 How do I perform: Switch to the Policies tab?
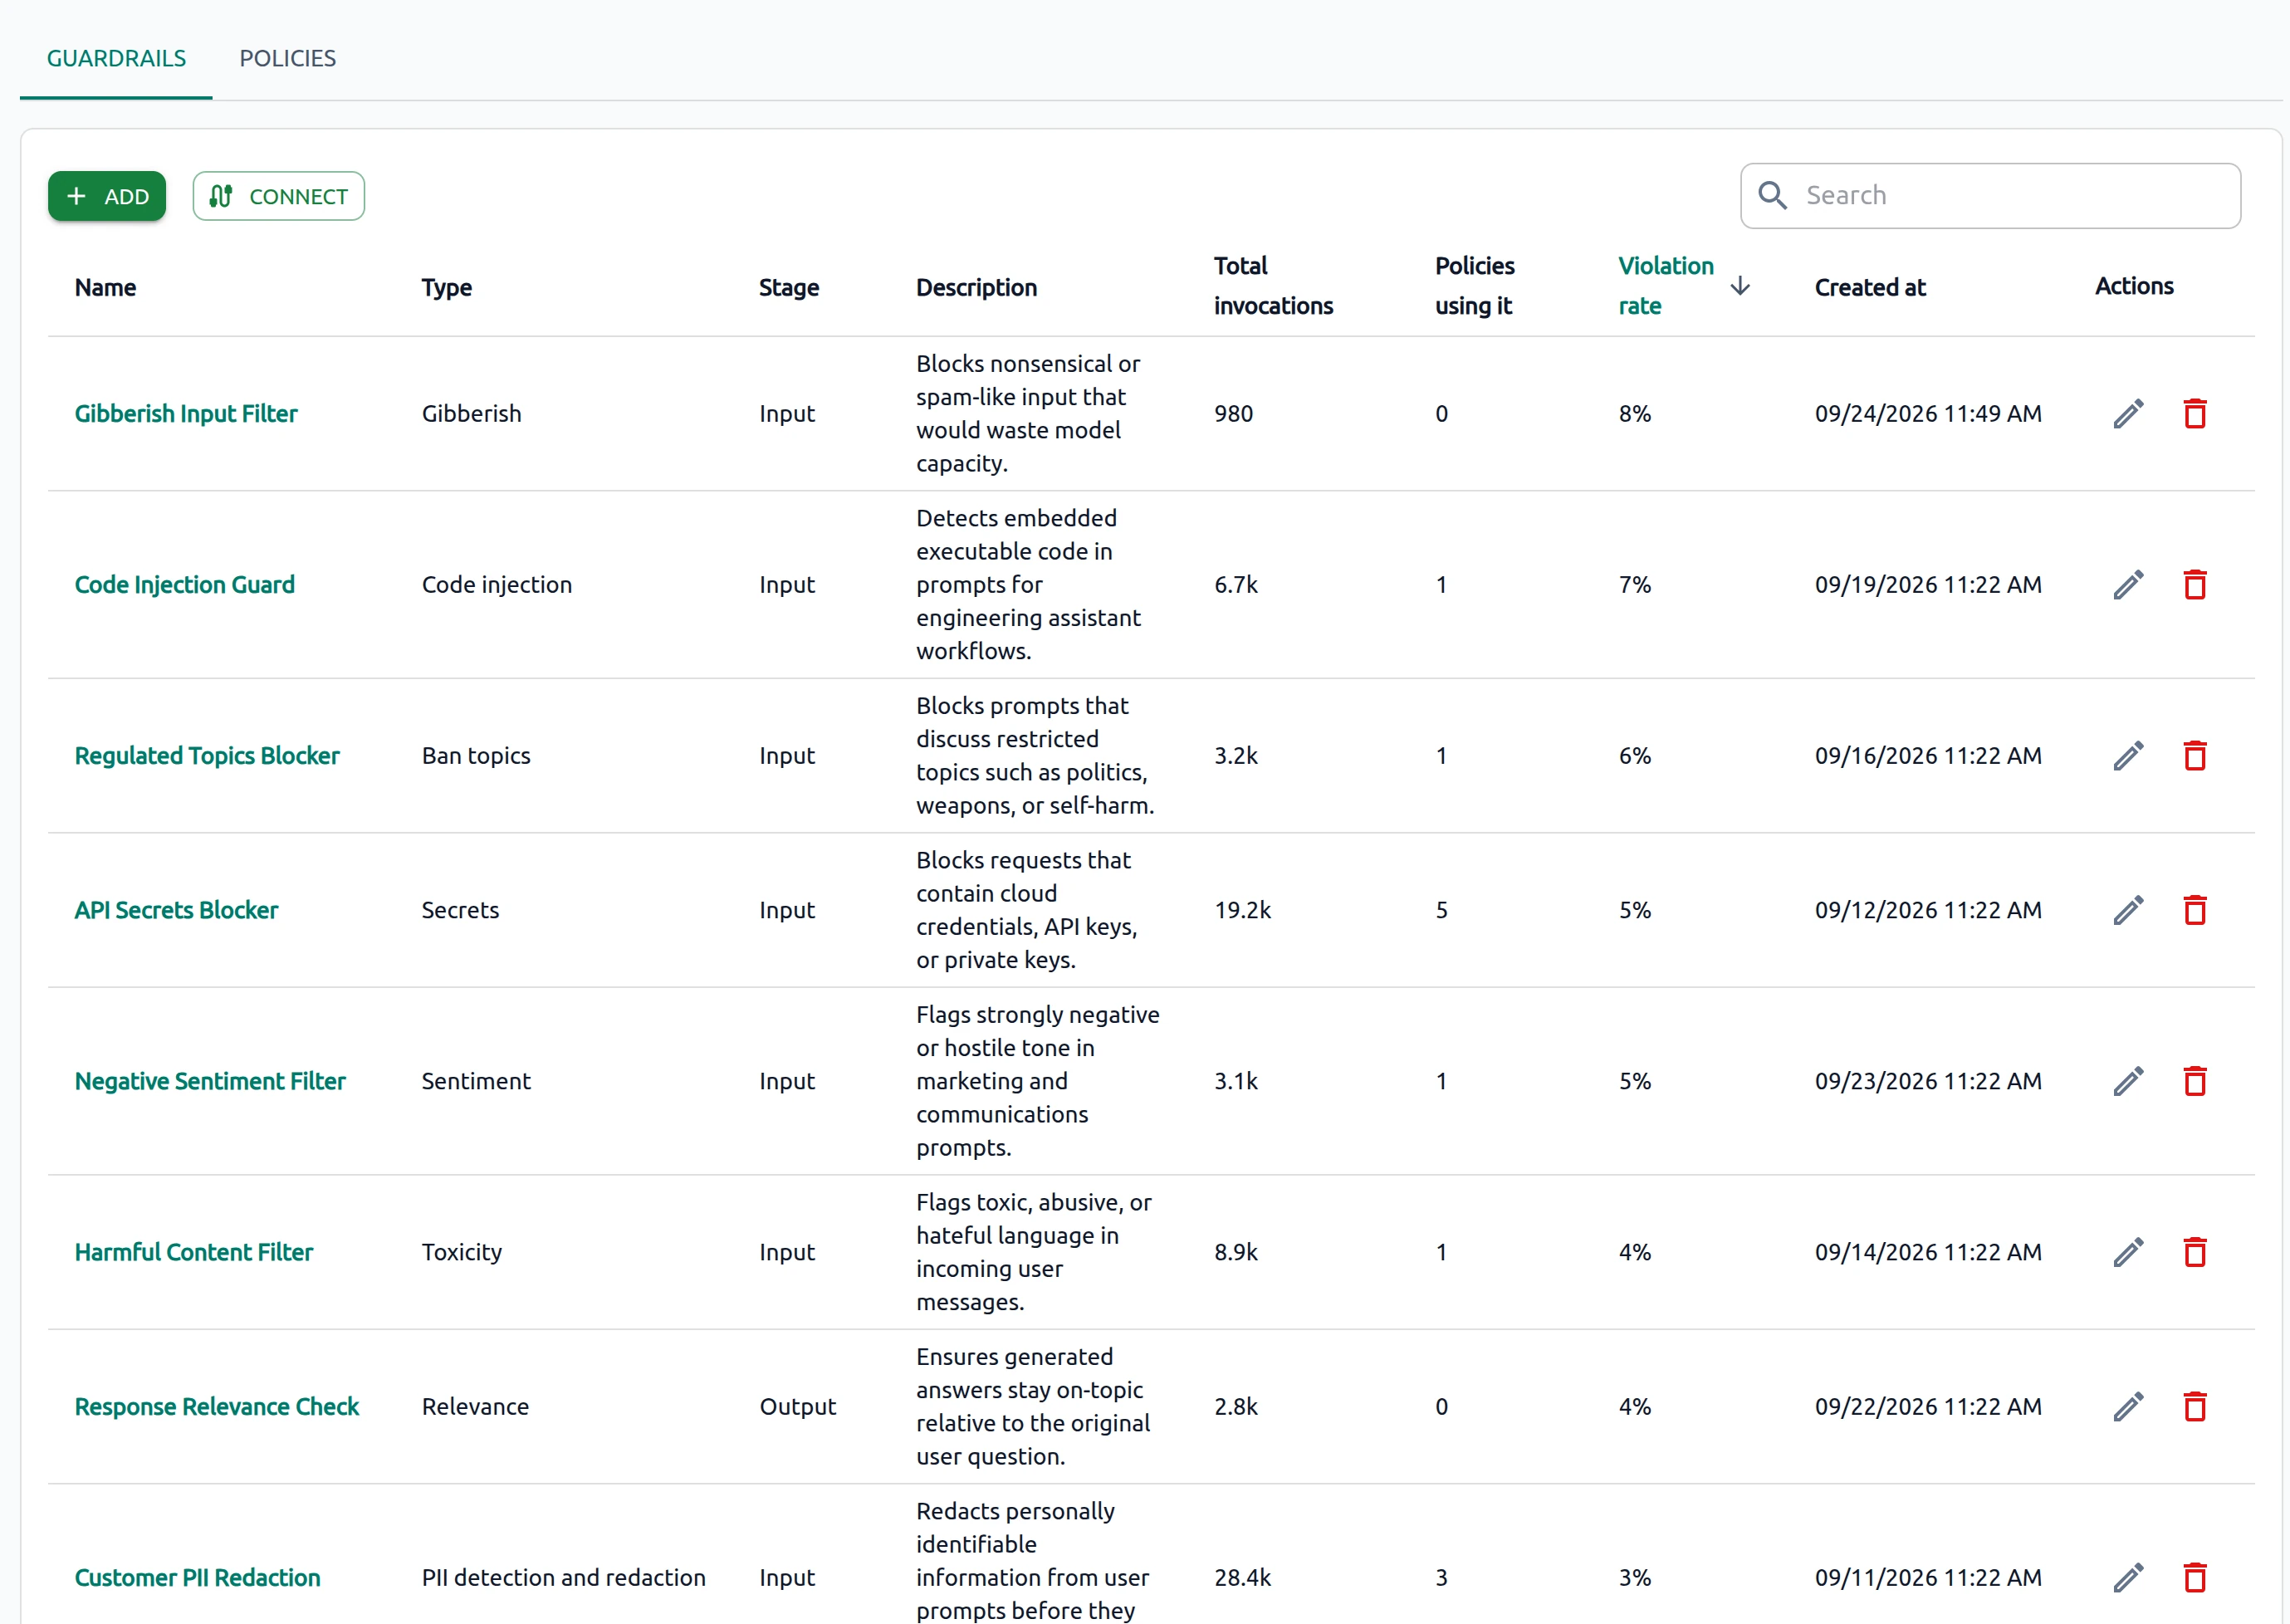[287, 58]
